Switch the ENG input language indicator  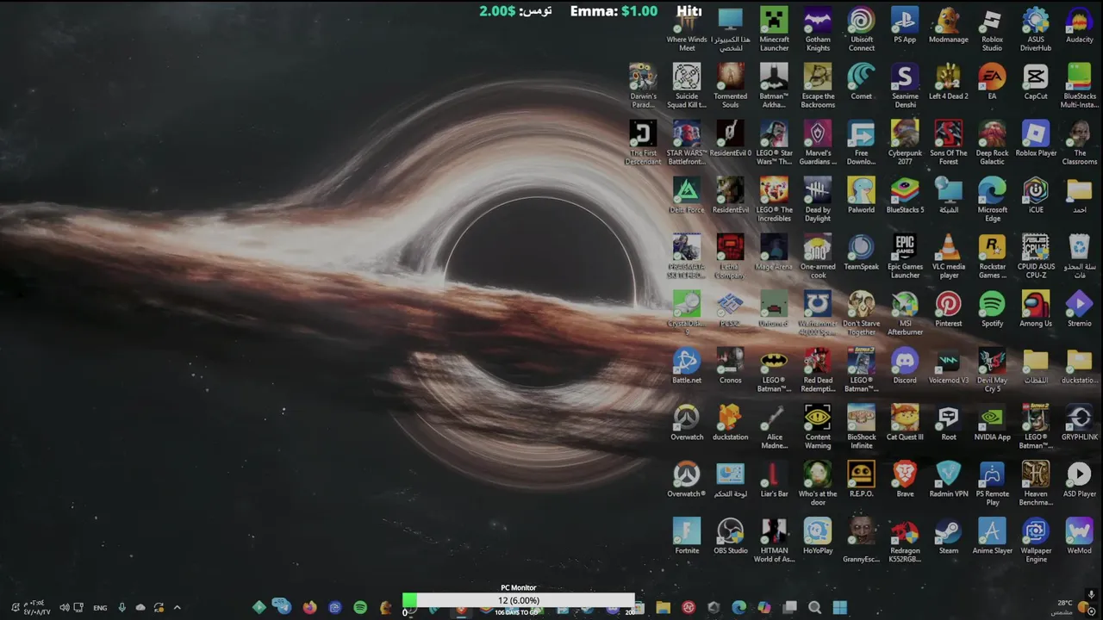point(100,608)
